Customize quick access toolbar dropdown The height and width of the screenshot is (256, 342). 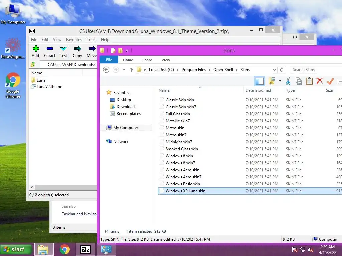pos(127,51)
